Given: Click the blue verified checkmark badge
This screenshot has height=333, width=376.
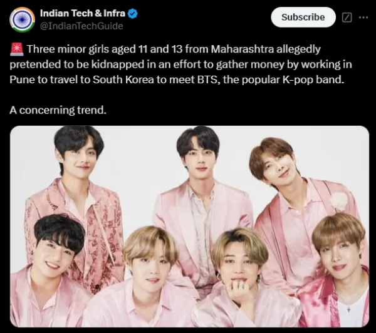Looking at the screenshot, I should 133,14.
